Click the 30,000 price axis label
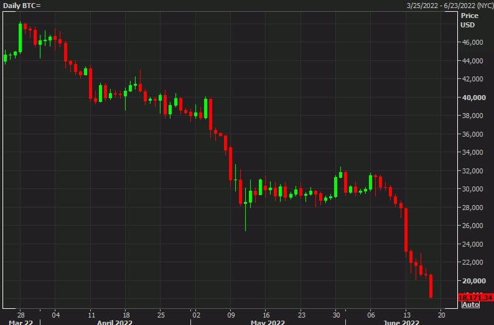Screen dimensions: 494x325 point(472,189)
